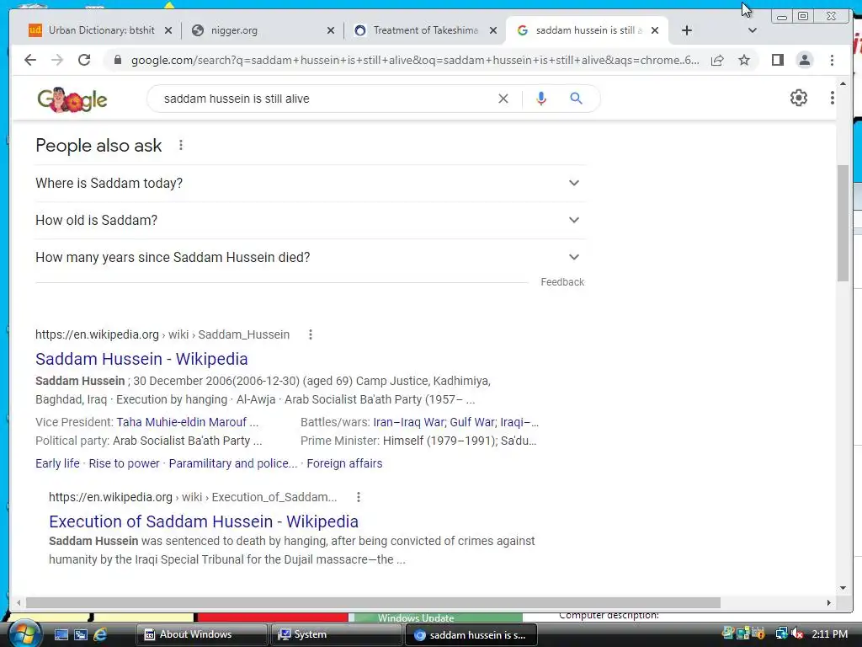Send Feedback on People also ask
The height and width of the screenshot is (647, 862).
point(562,281)
